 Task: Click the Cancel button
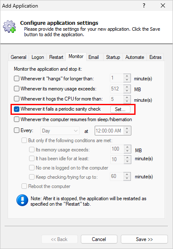coord(99,239)
